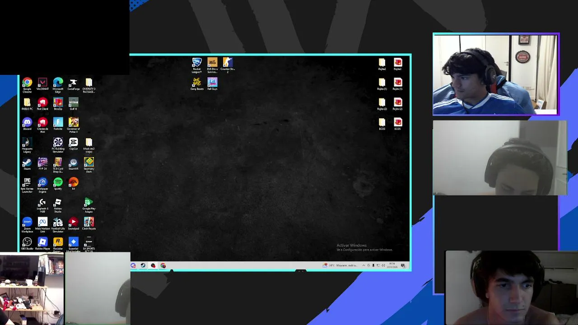
Task: Select the Rockstar Games Launcher icon
Action: [58, 244]
